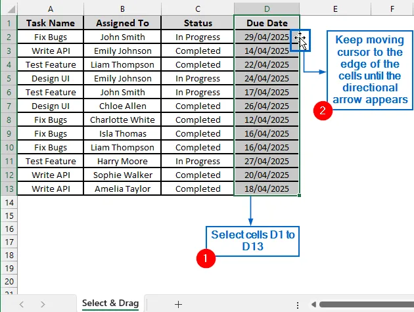Click the Assigned To header cell
414x312 pixels.
tap(122, 23)
